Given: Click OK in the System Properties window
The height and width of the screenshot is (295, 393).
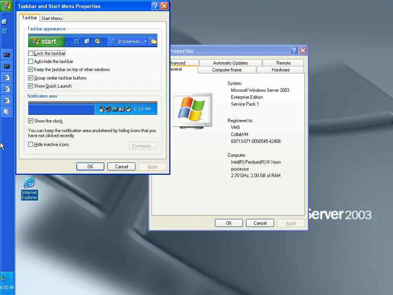Looking at the screenshot, I should [x=229, y=223].
